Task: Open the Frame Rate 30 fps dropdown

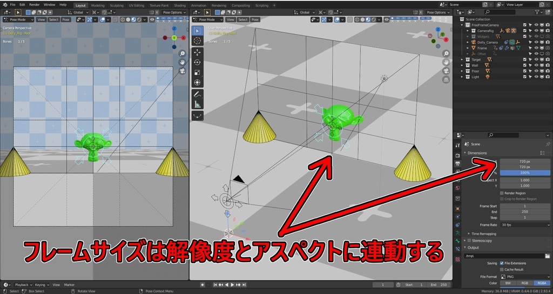Action: click(525, 225)
